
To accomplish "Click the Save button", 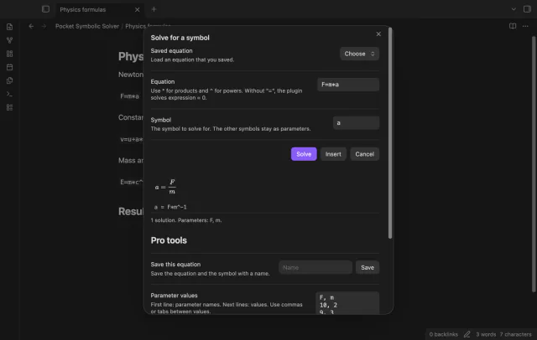I will (368, 267).
